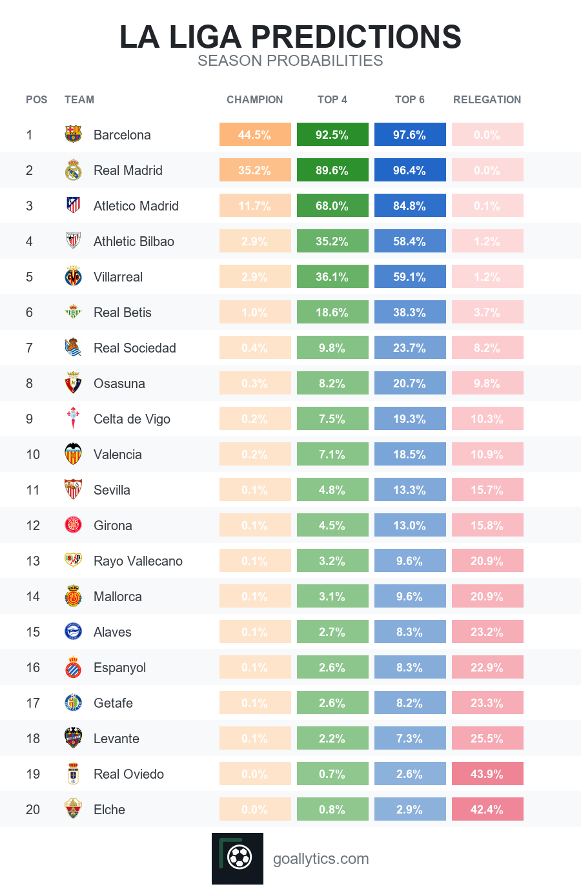Click the RELEGATION column header
This screenshot has height=891, width=581.
(x=487, y=99)
